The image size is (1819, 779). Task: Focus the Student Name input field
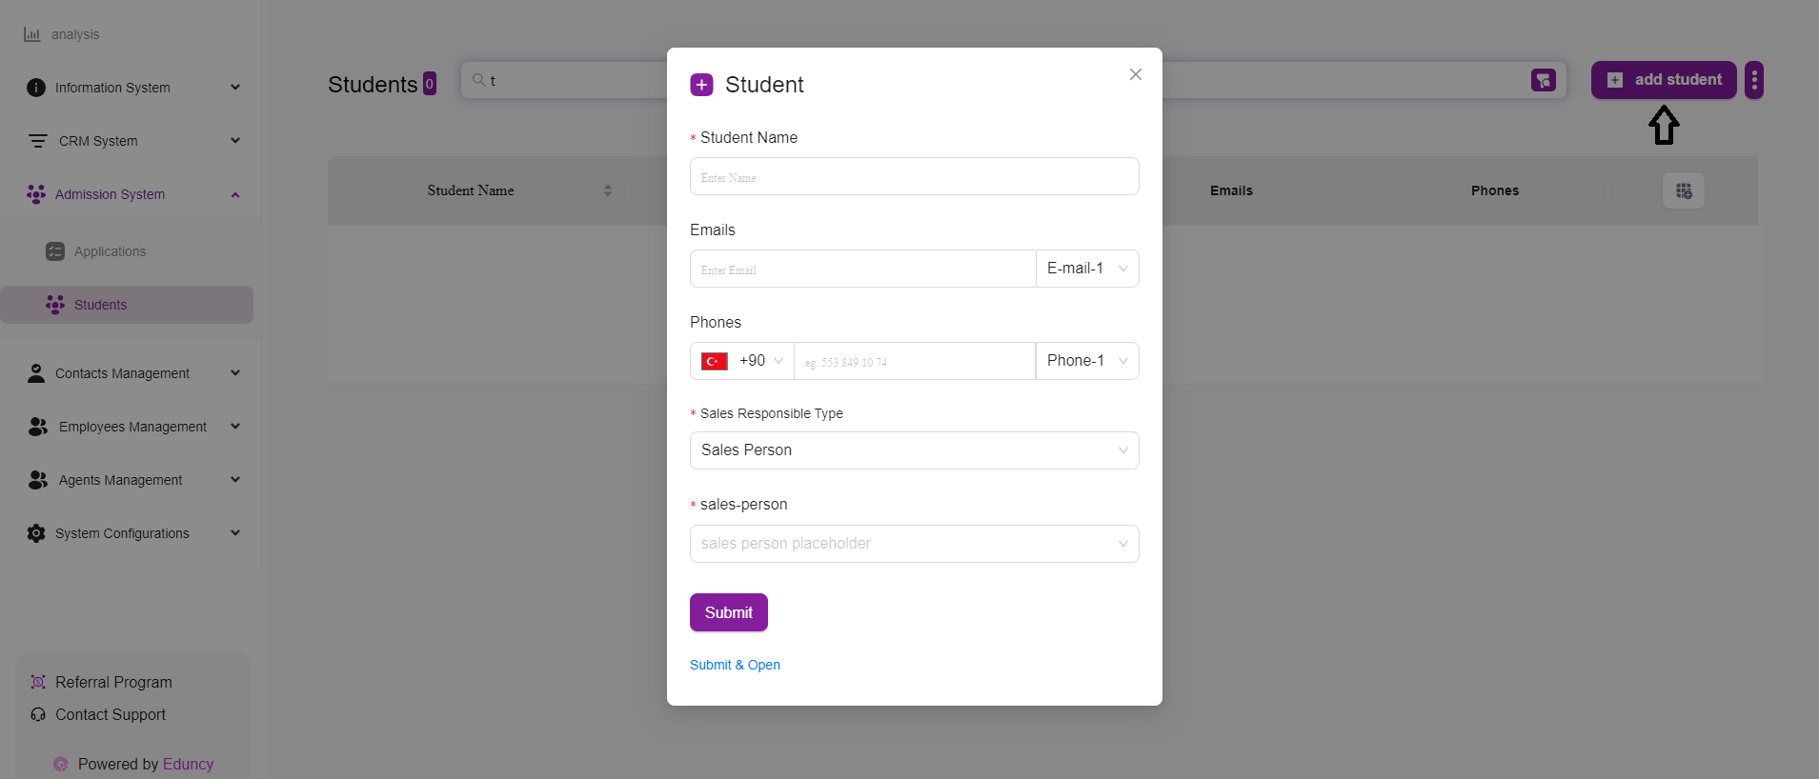tap(914, 177)
